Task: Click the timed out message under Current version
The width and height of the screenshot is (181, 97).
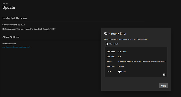Action: (29, 29)
